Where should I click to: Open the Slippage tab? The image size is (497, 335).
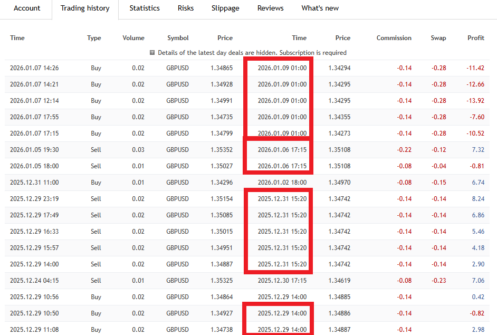tap(225, 8)
